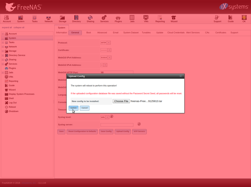Expand Storage node in sidebar tree
251x187 pixels.
(x=3, y=51)
